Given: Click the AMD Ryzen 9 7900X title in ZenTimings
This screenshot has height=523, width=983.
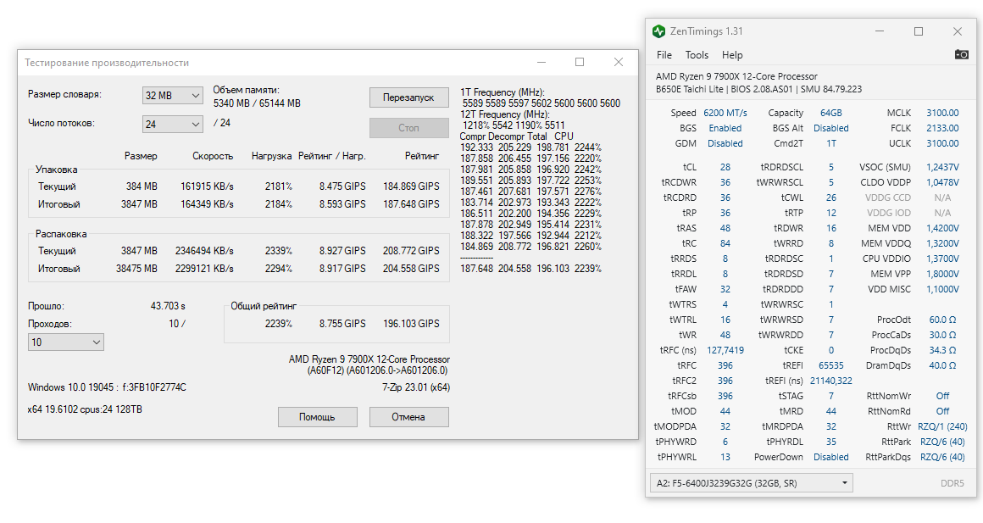Looking at the screenshot, I should point(736,76).
